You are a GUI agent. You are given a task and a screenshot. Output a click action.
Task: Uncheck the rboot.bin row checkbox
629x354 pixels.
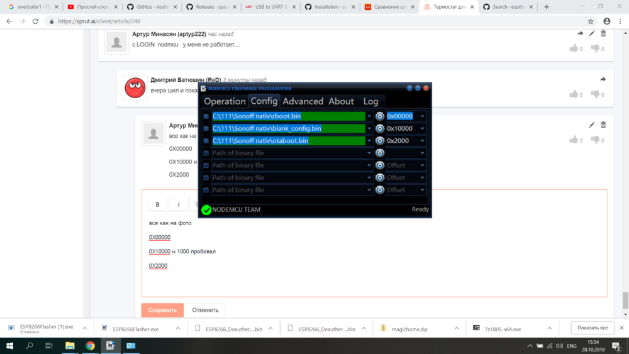(x=206, y=116)
